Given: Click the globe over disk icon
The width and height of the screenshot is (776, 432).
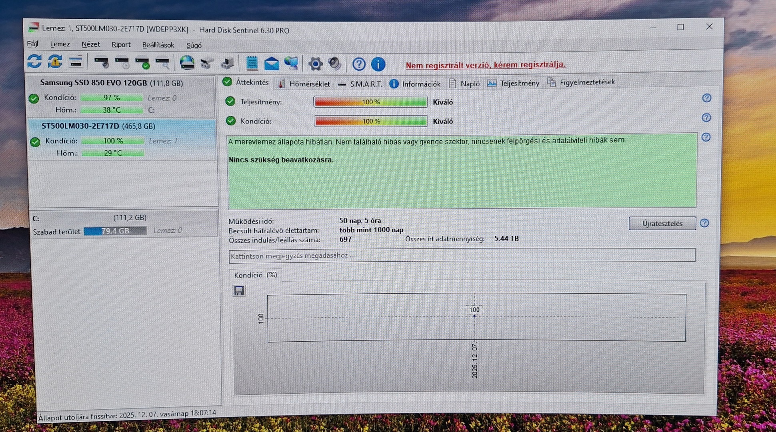Looking at the screenshot, I should click(187, 63).
